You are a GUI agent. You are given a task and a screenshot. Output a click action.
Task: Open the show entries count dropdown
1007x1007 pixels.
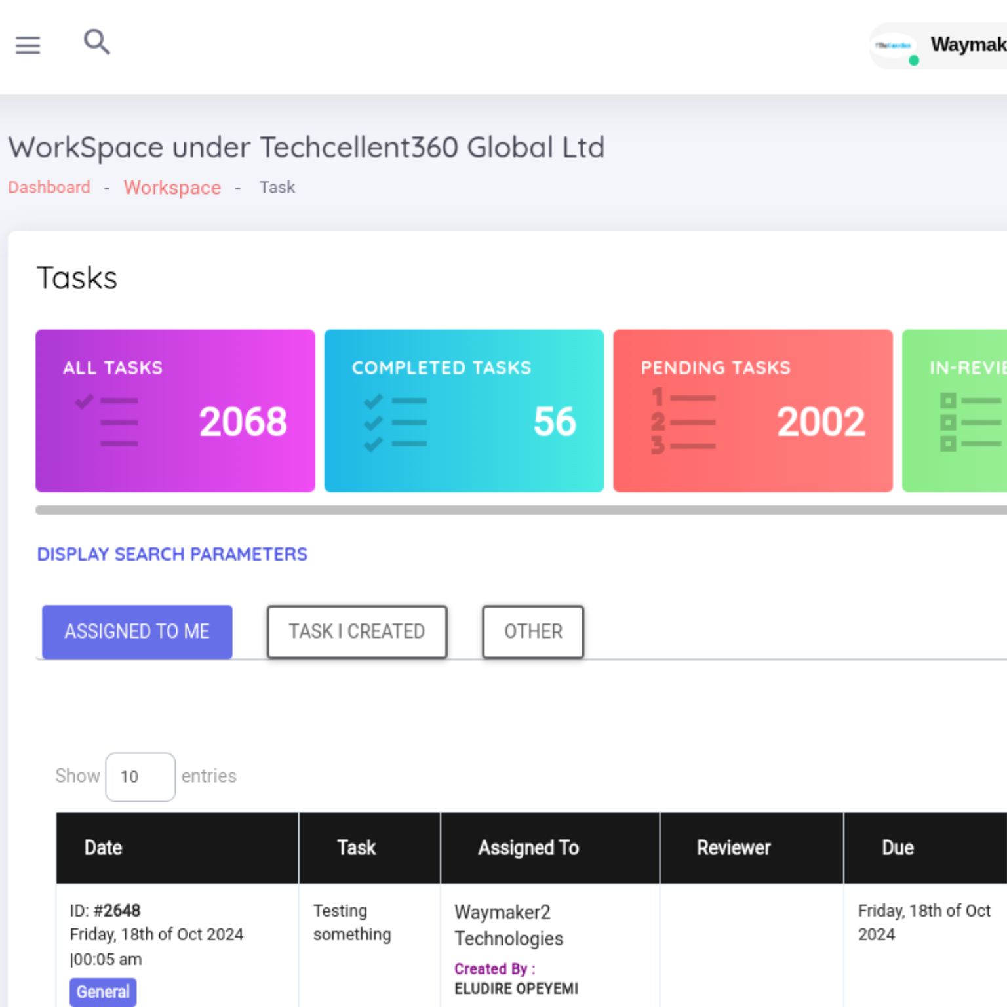[140, 777]
